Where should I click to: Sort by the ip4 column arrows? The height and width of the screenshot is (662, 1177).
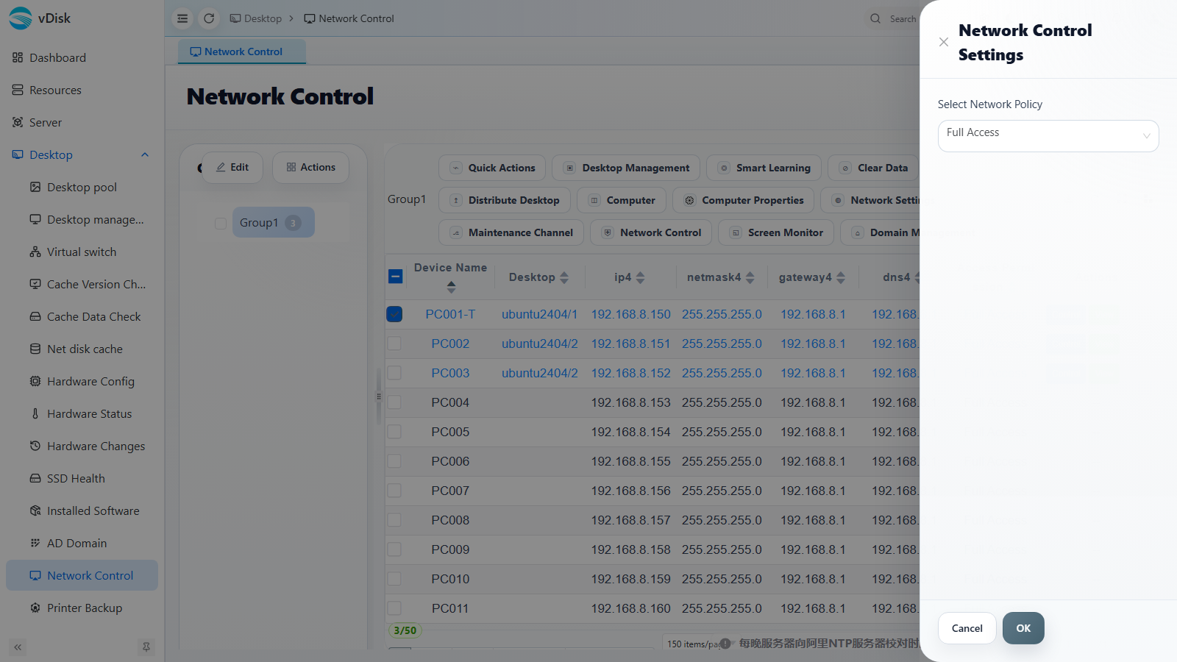point(641,277)
